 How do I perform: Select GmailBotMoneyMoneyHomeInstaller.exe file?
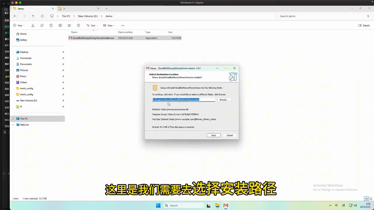point(125,38)
